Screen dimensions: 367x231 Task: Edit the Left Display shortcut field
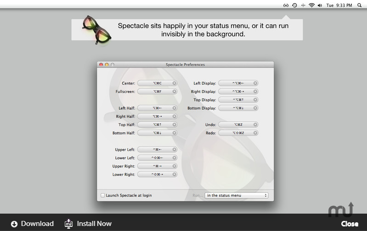(x=238, y=83)
